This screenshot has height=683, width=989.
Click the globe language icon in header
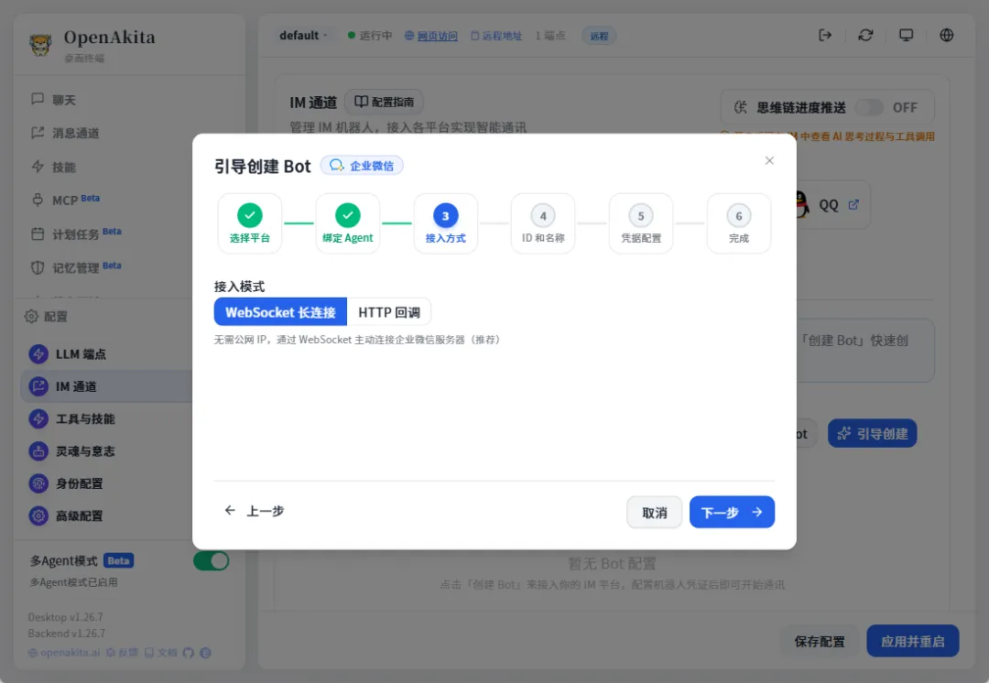947,36
